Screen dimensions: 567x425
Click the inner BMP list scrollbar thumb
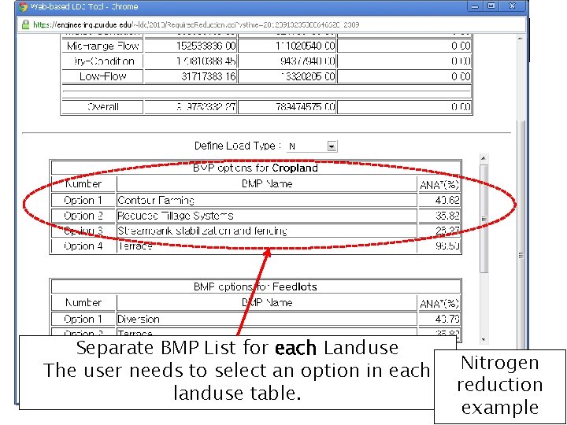point(484,218)
